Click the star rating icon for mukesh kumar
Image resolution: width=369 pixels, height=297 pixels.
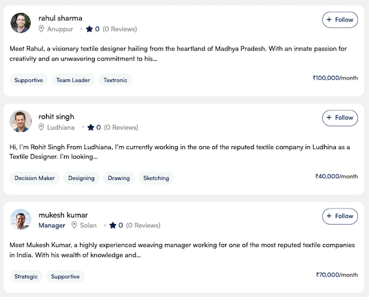[x=112, y=226]
